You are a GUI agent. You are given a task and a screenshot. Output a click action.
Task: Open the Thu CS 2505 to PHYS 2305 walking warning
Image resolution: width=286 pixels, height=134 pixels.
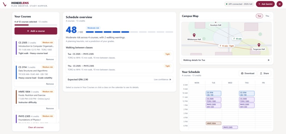(120, 68)
